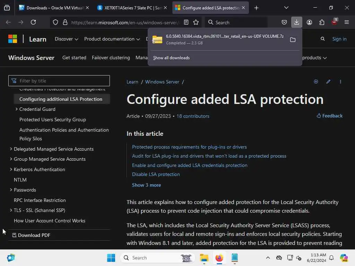Viewport: 355px width, 266px height.
Task: Open How User Account Control Works
Action: click(x=49, y=221)
